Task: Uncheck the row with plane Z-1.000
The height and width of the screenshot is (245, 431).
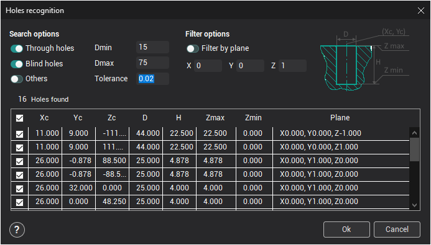Action: [x=19, y=134]
